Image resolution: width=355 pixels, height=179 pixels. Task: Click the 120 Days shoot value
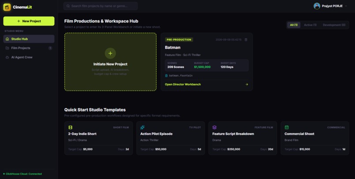[x=227, y=67]
